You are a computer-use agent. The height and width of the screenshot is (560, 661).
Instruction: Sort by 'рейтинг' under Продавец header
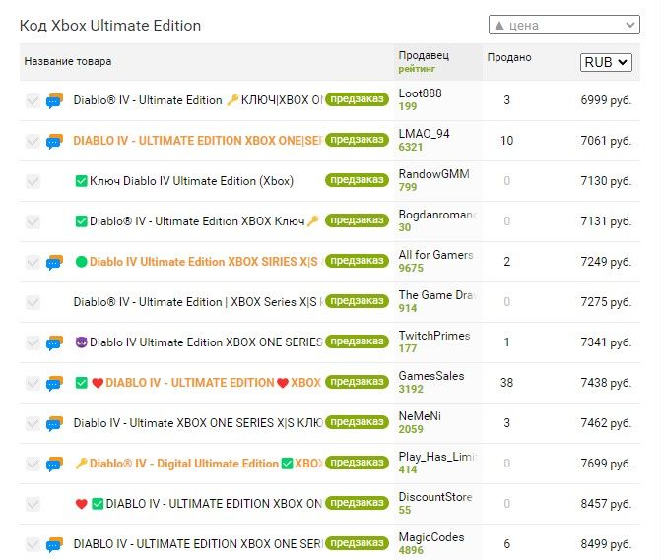pos(417,69)
